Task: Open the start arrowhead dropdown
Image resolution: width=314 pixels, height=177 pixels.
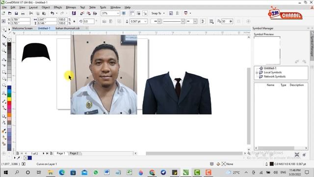Action: click(x=159, y=21)
